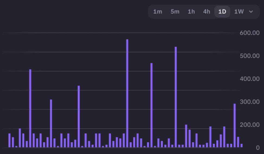Select the volume bar reaching about 540
This screenshot has width=264, height=154.
tap(176, 97)
